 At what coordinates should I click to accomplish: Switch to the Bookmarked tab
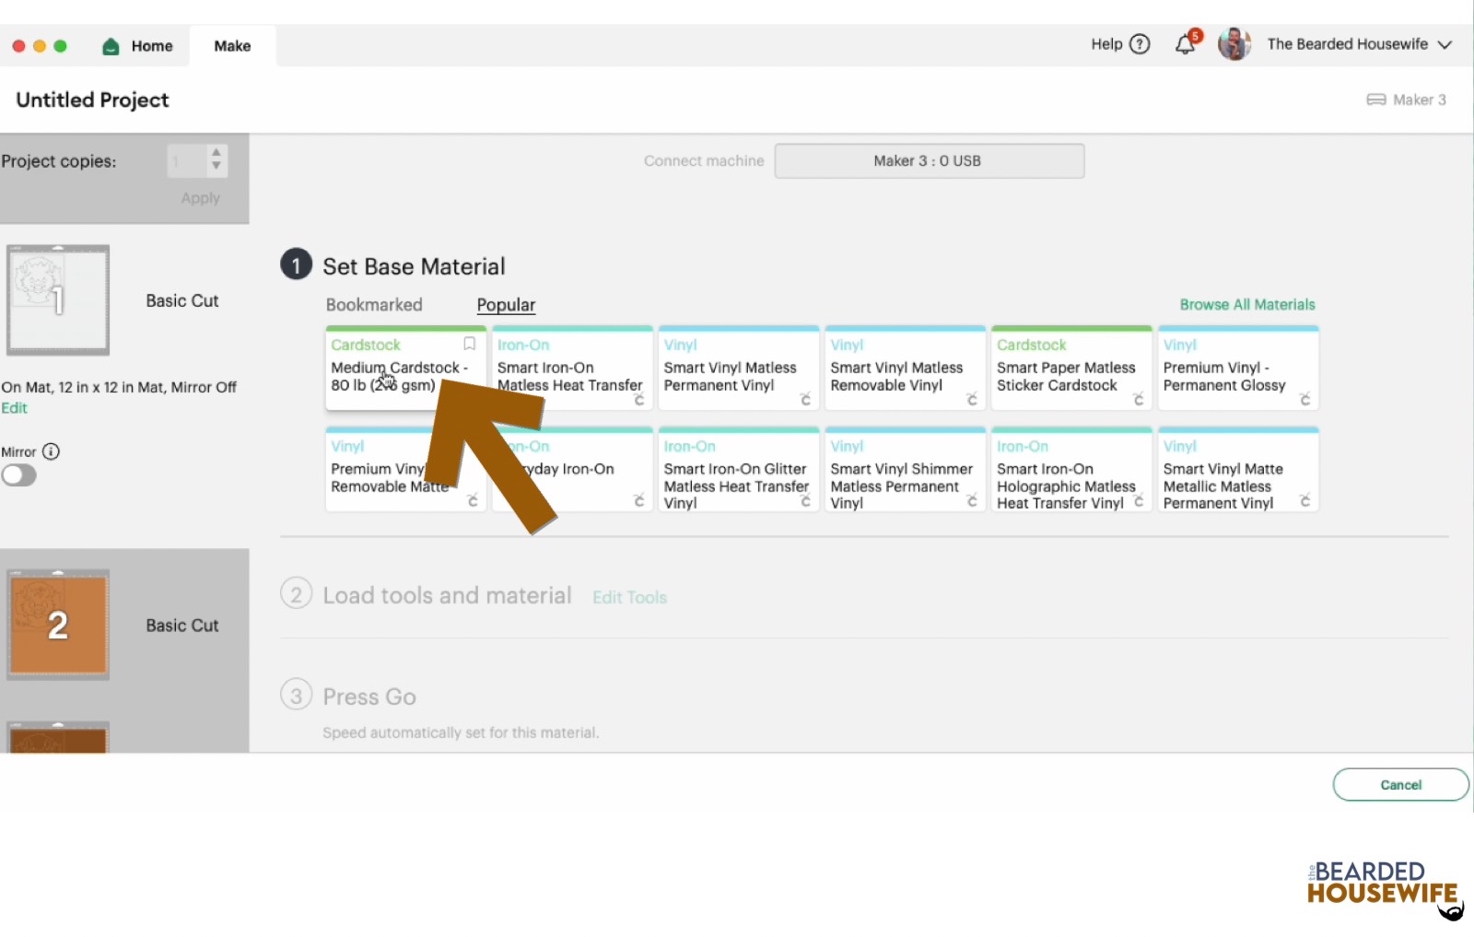tap(374, 304)
